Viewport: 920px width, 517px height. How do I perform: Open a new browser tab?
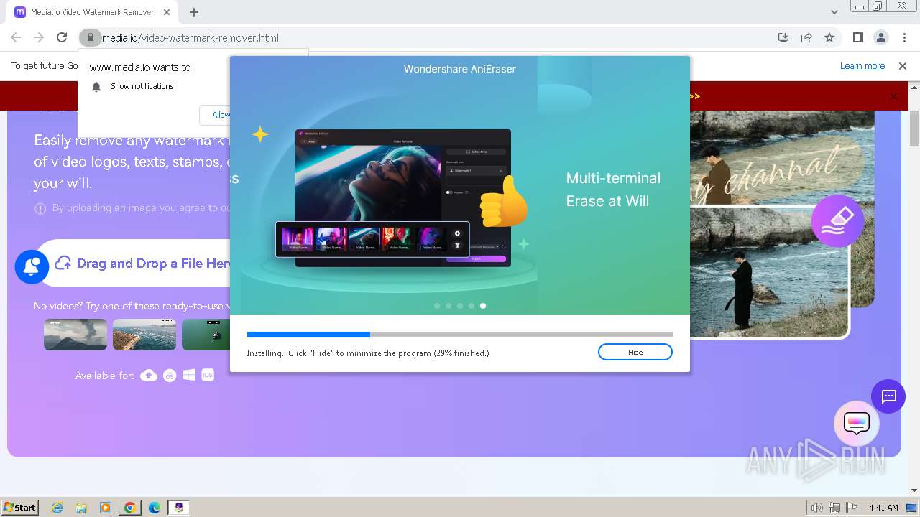194,12
